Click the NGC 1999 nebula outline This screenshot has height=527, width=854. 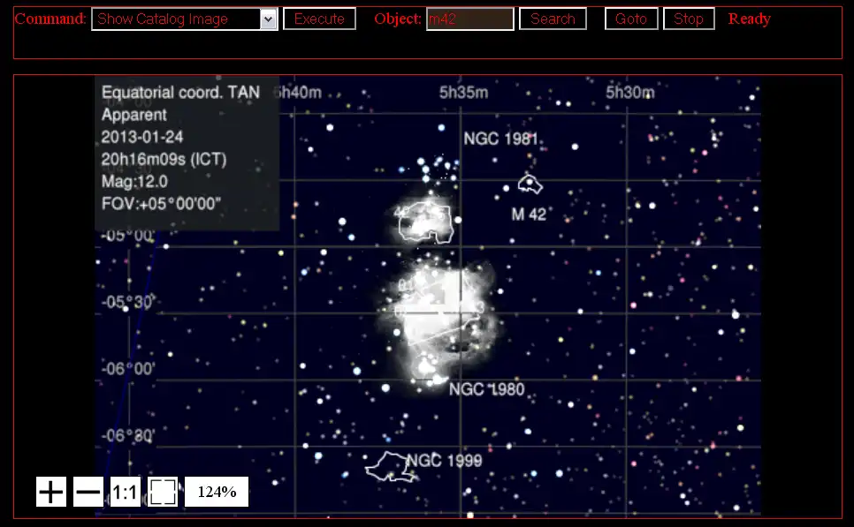coord(391,467)
